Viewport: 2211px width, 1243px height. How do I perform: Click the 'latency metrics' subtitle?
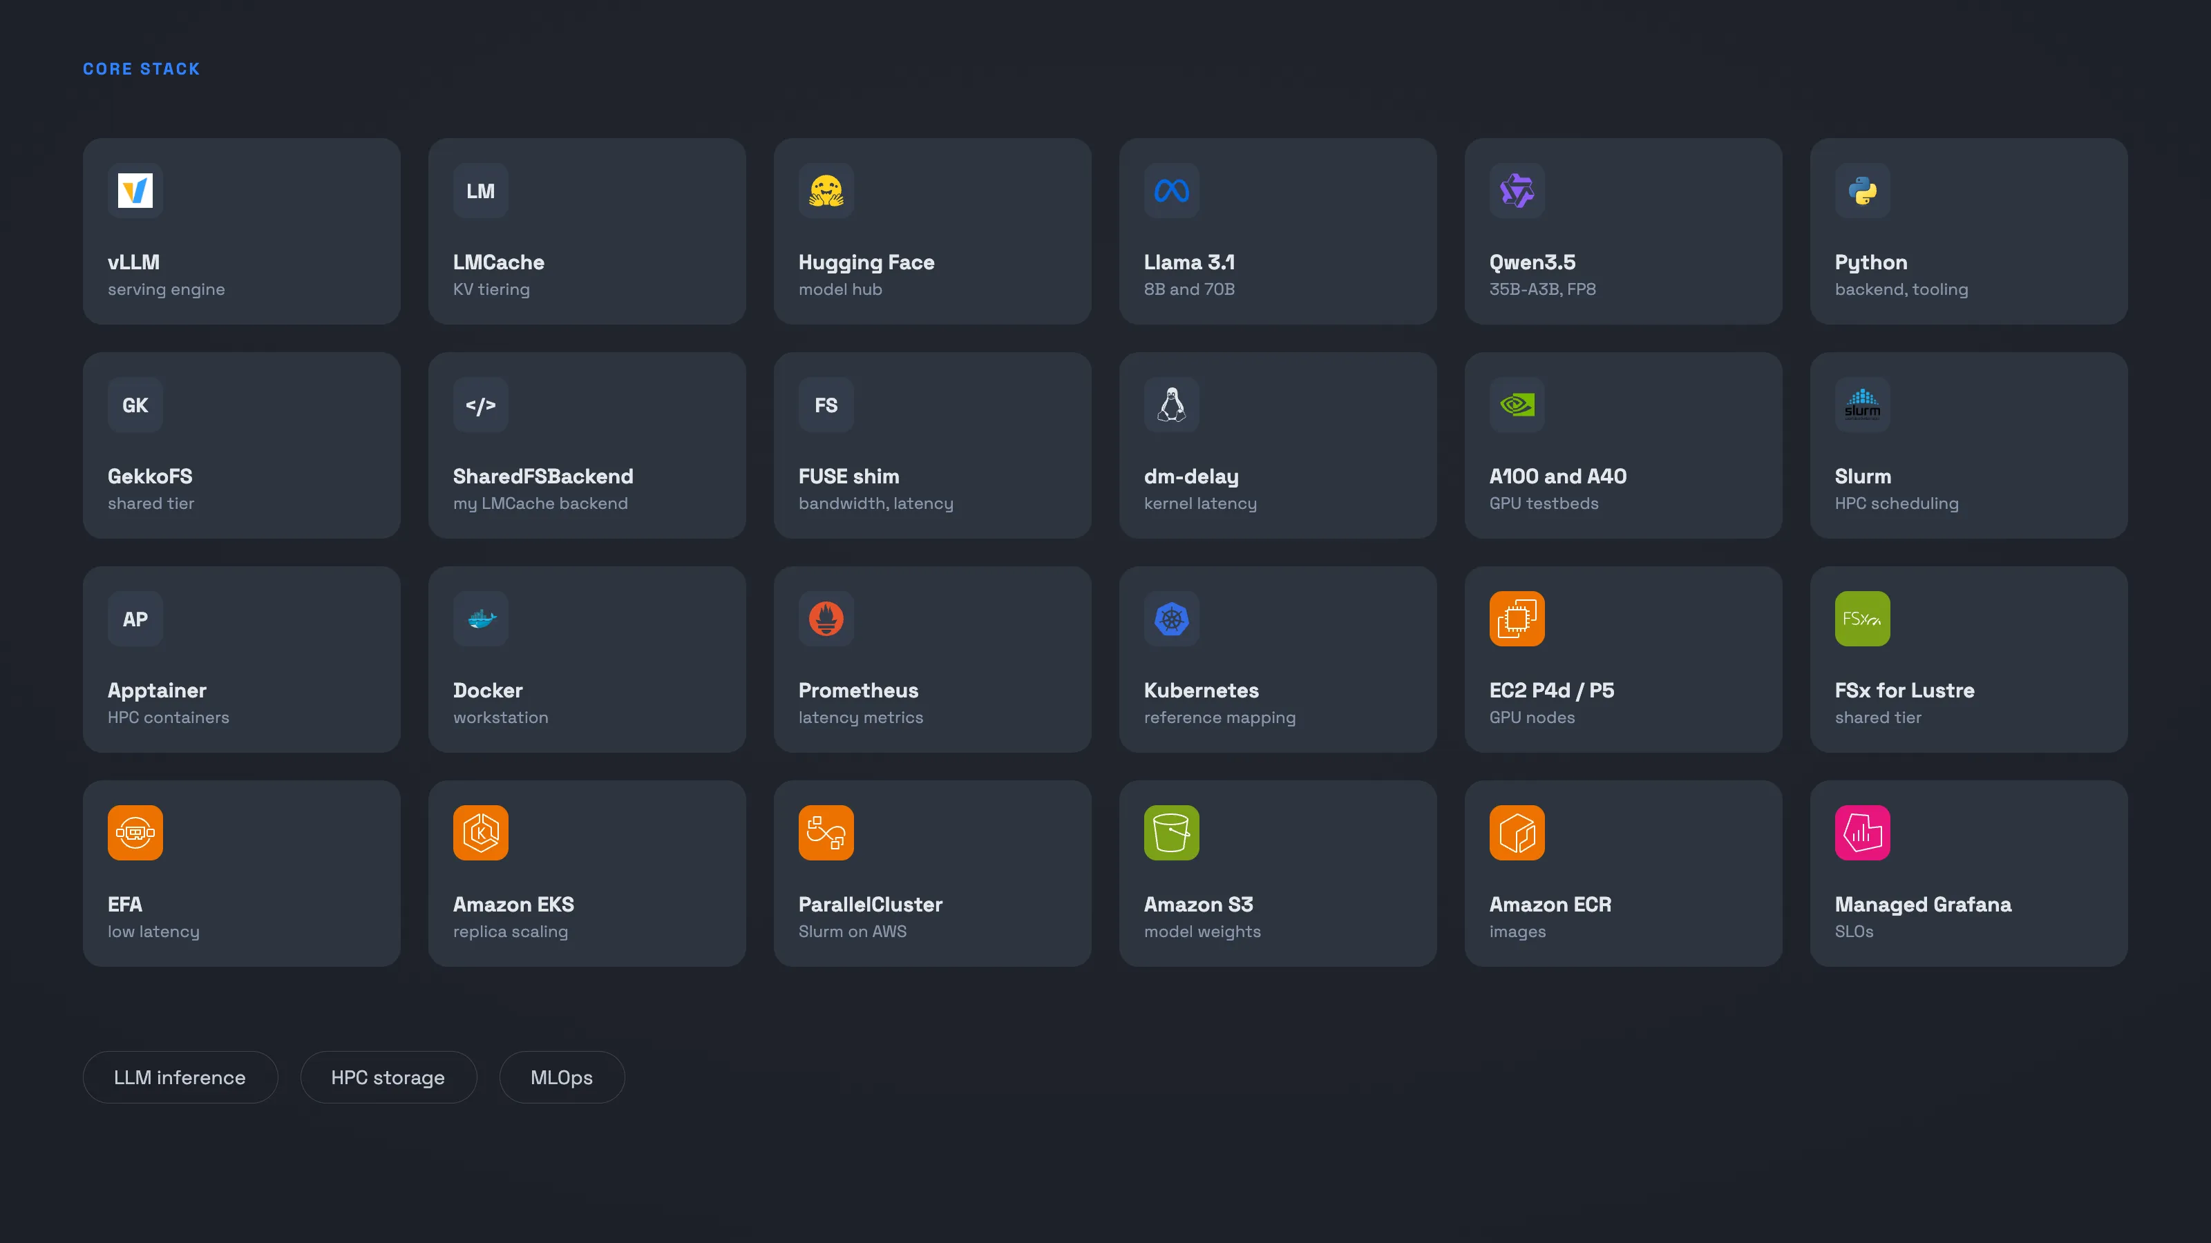tap(861, 718)
